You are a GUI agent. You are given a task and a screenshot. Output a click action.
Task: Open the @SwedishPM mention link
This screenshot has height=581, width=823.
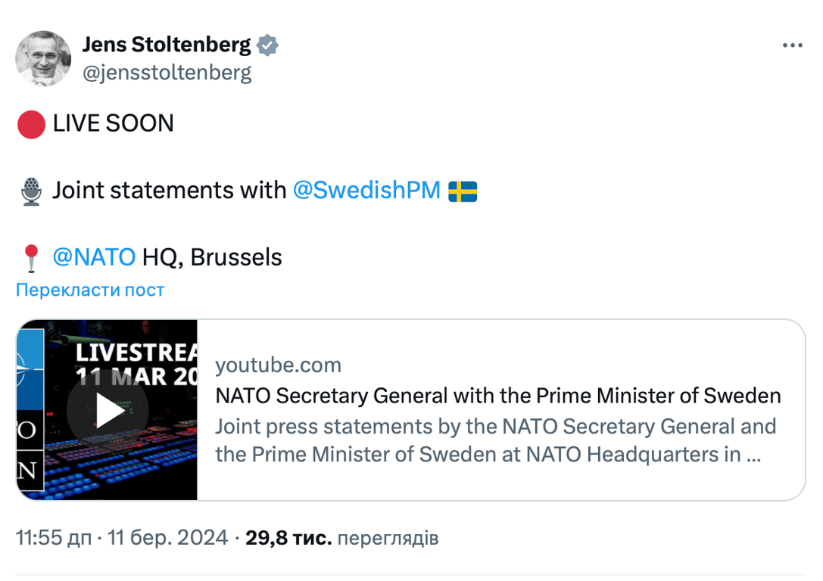(366, 190)
